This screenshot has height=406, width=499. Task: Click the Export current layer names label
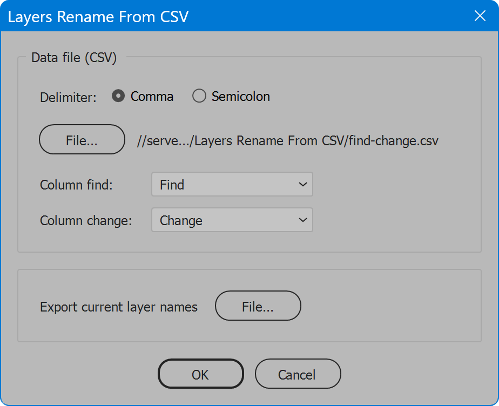click(119, 307)
